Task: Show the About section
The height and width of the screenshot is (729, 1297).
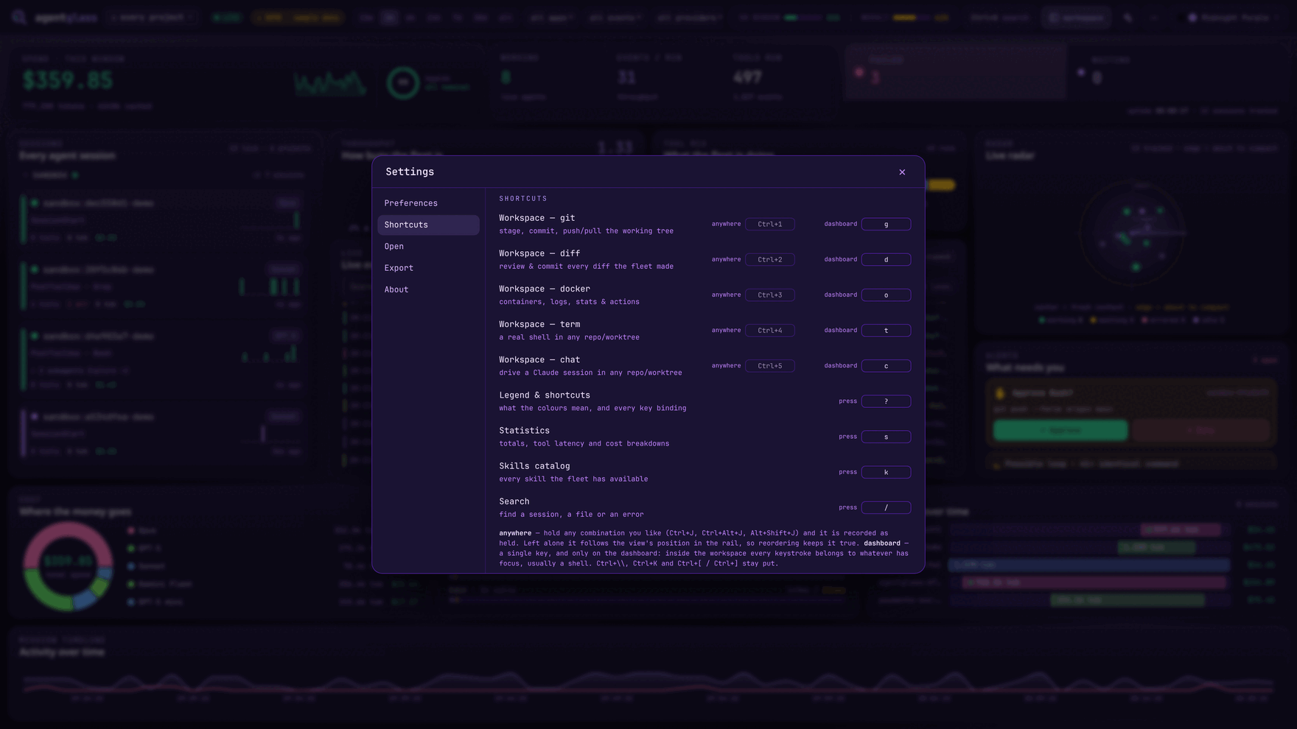Action: click(428, 289)
